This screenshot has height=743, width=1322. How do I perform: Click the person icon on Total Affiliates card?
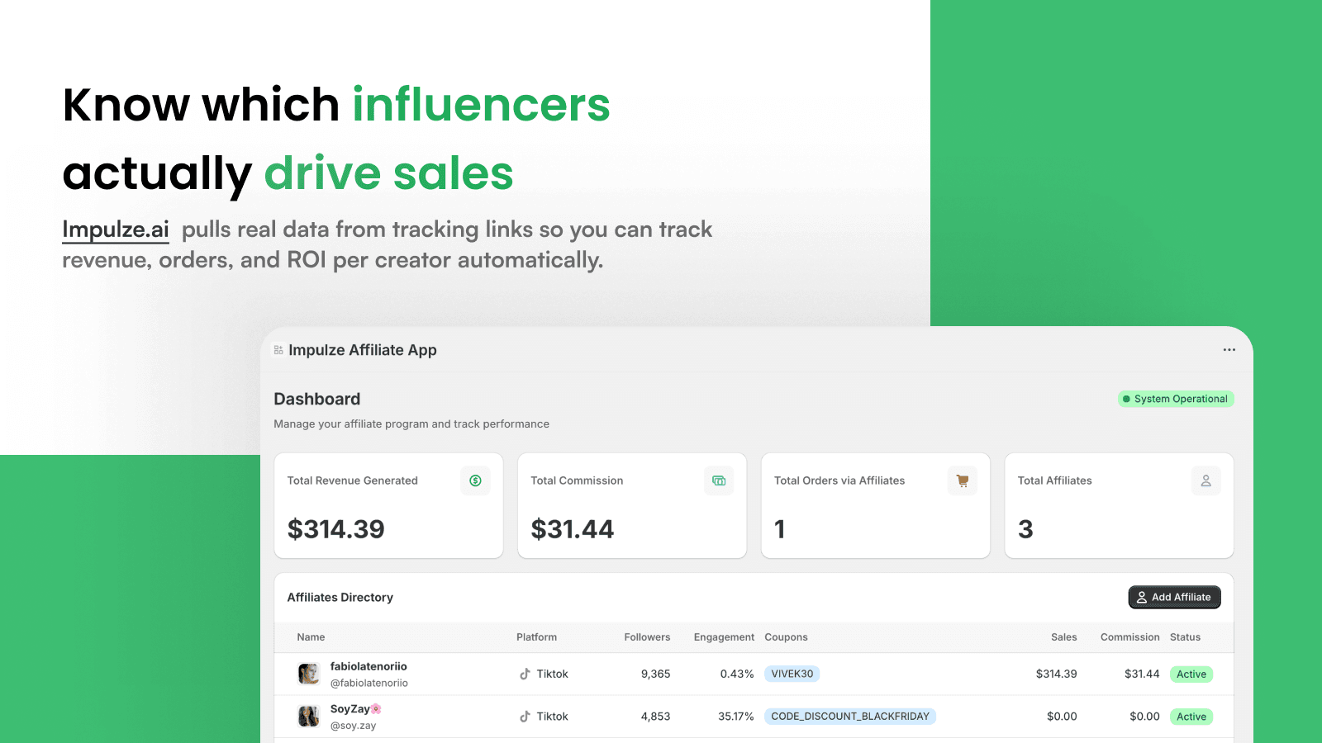pyautogui.click(x=1205, y=480)
